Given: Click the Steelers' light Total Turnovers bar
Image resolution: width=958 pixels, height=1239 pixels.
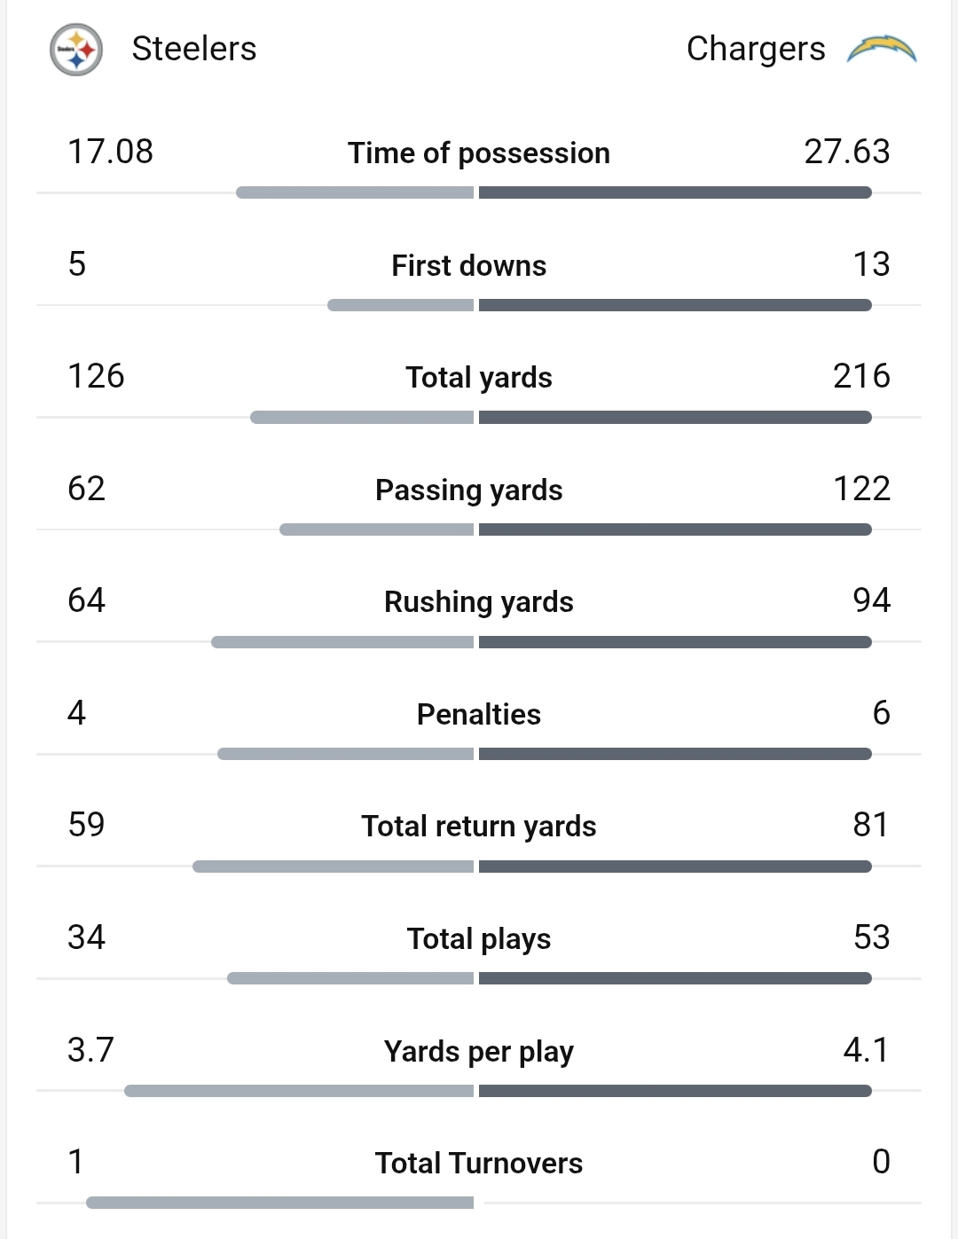Looking at the screenshot, I should [279, 1203].
